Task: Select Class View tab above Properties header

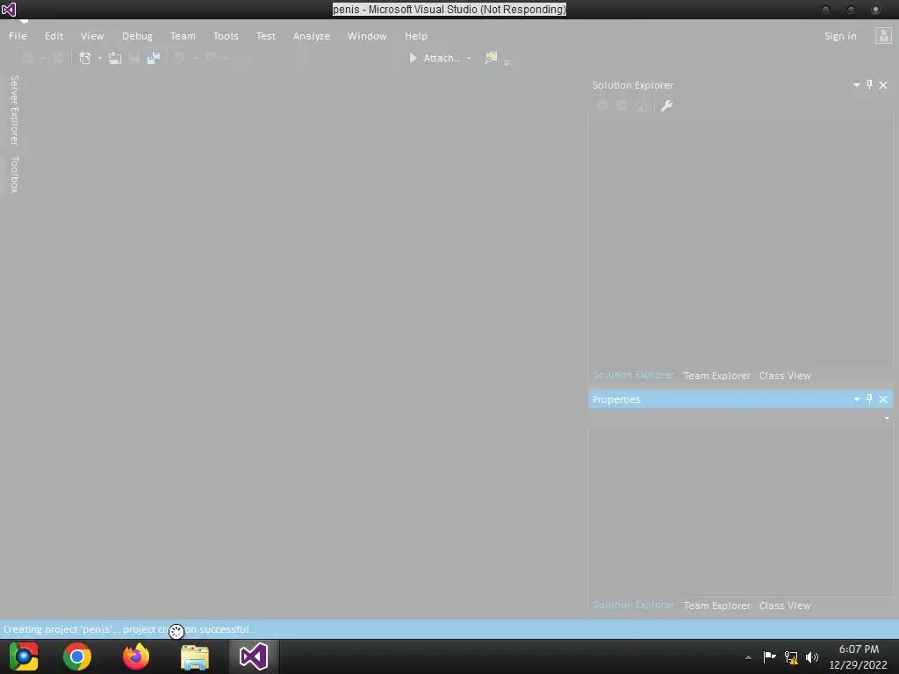Action: (785, 376)
